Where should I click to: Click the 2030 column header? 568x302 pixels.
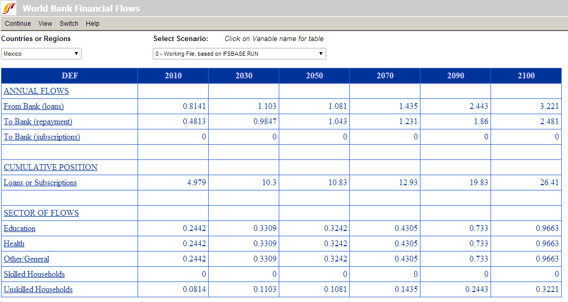[244, 76]
